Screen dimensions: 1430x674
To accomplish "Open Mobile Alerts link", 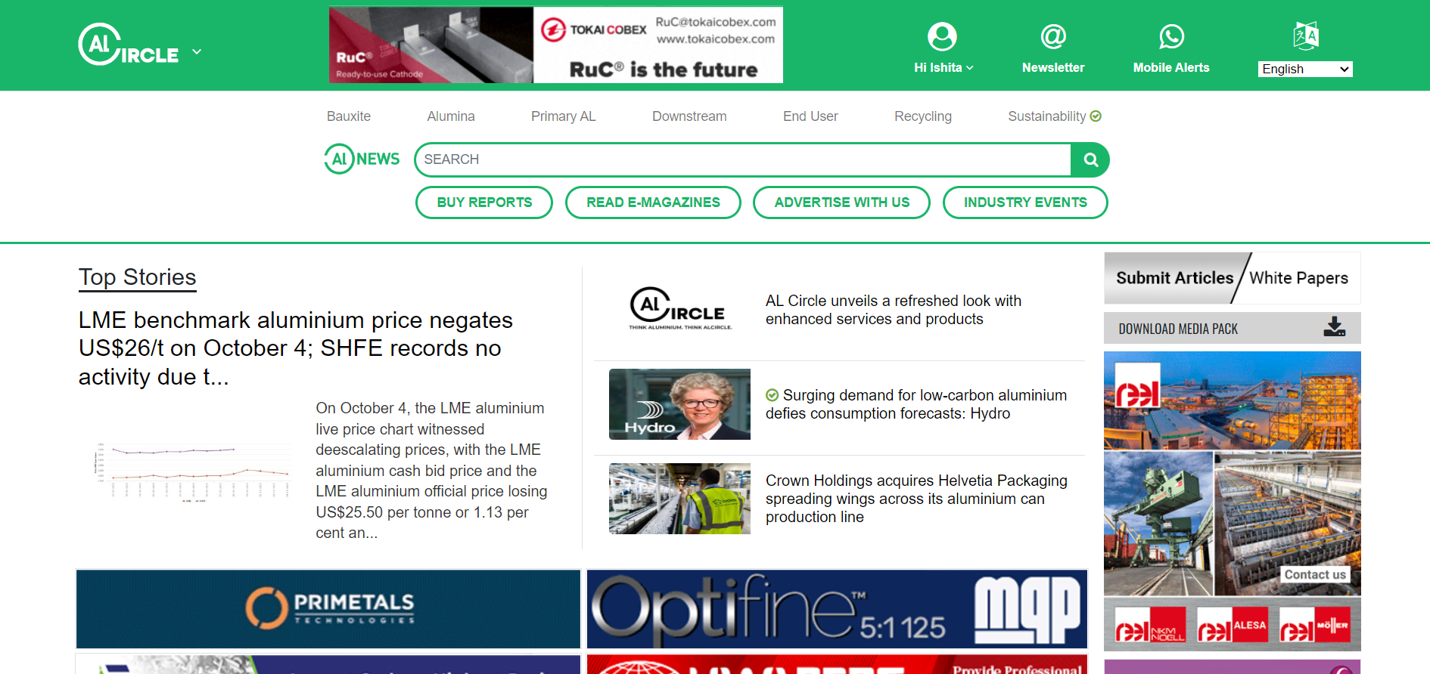I will pyautogui.click(x=1171, y=68).
